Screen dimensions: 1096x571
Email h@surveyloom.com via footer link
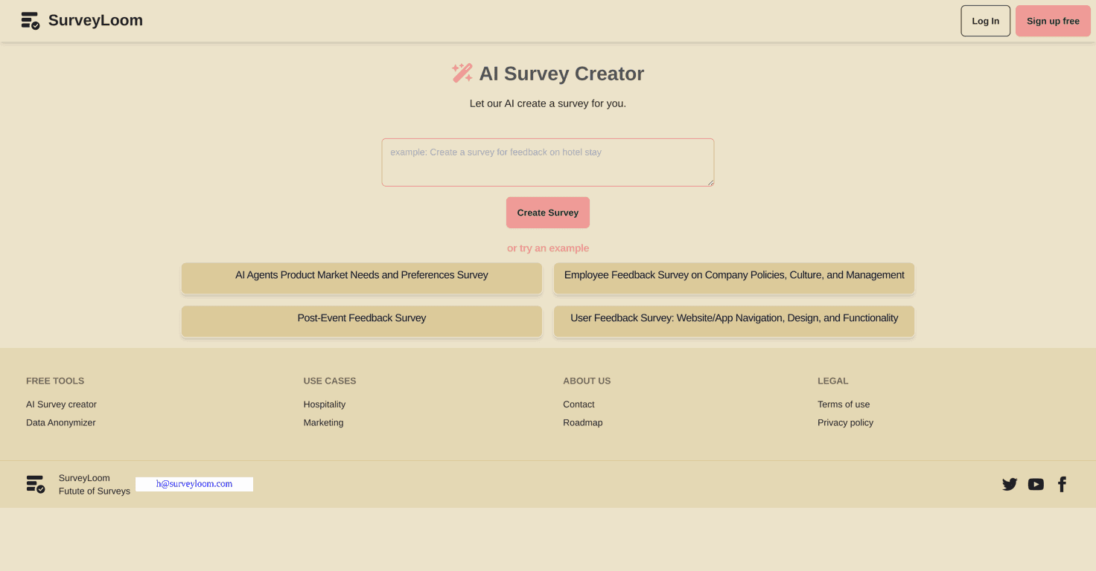[194, 483]
